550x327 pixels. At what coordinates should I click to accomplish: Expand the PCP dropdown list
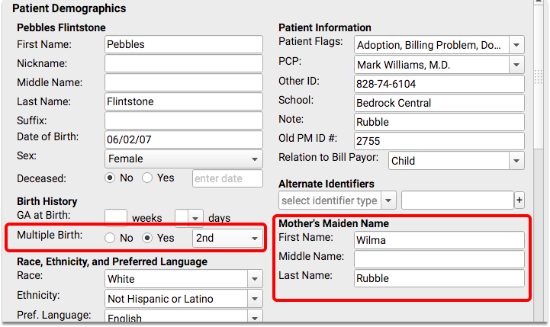click(516, 65)
